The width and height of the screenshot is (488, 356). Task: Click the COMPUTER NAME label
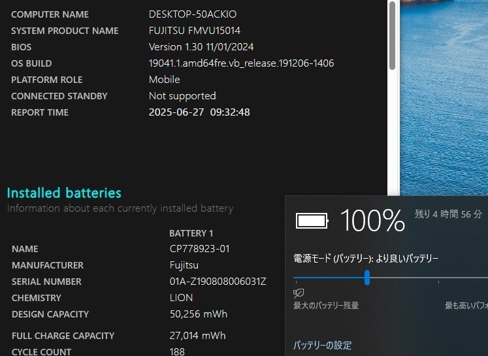[x=50, y=14]
